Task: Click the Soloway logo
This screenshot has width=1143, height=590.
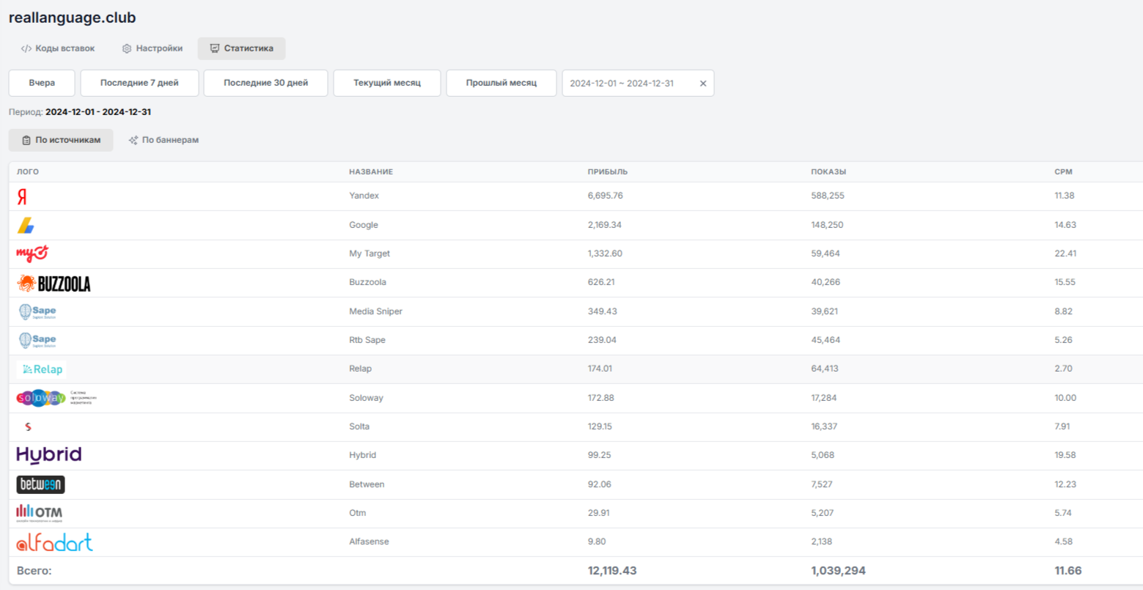Action: coord(42,398)
